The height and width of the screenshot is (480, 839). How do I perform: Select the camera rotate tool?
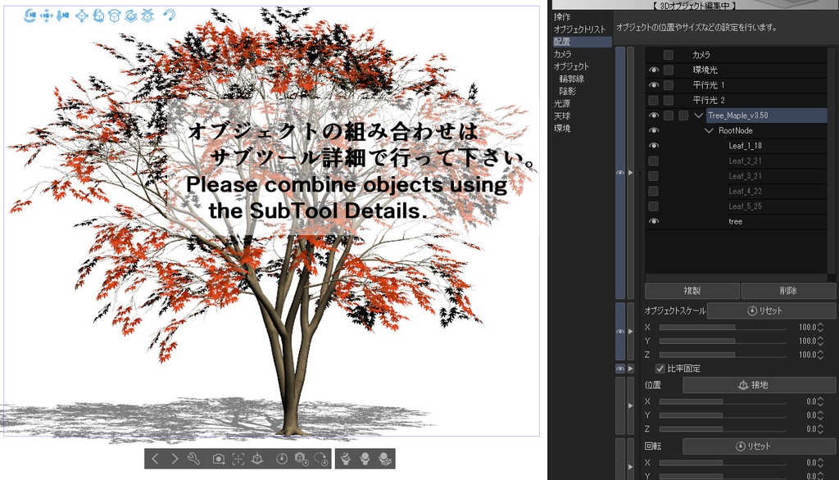click(29, 13)
